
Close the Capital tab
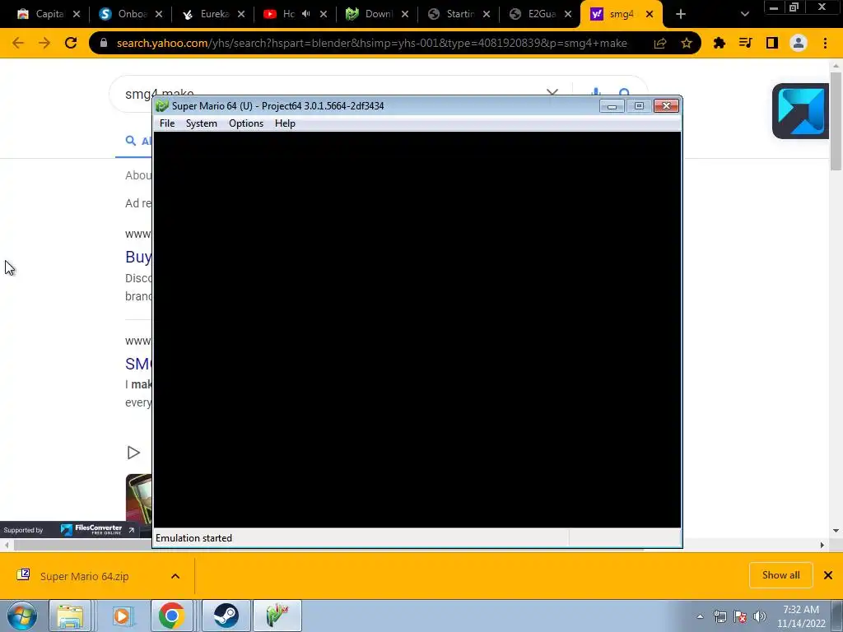pyautogui.click(x=77, y=15)
